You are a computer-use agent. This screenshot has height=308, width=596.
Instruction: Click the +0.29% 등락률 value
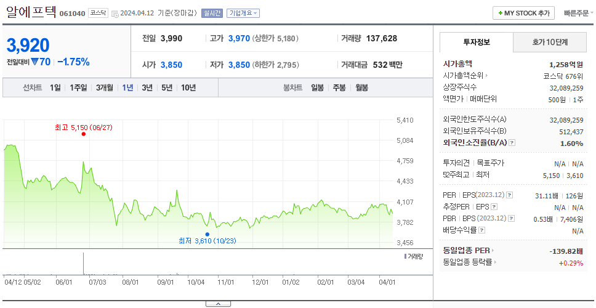pos(571,263)
